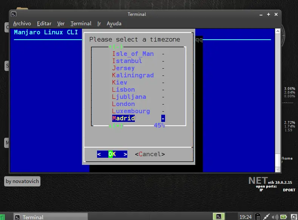Viewport: 298px width, 220px height.
Task: Click the Terminal taskbar window button
Action: click(x=50, y=217)
